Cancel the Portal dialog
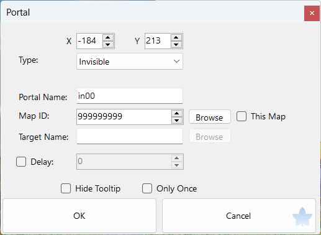 (239, 216)
